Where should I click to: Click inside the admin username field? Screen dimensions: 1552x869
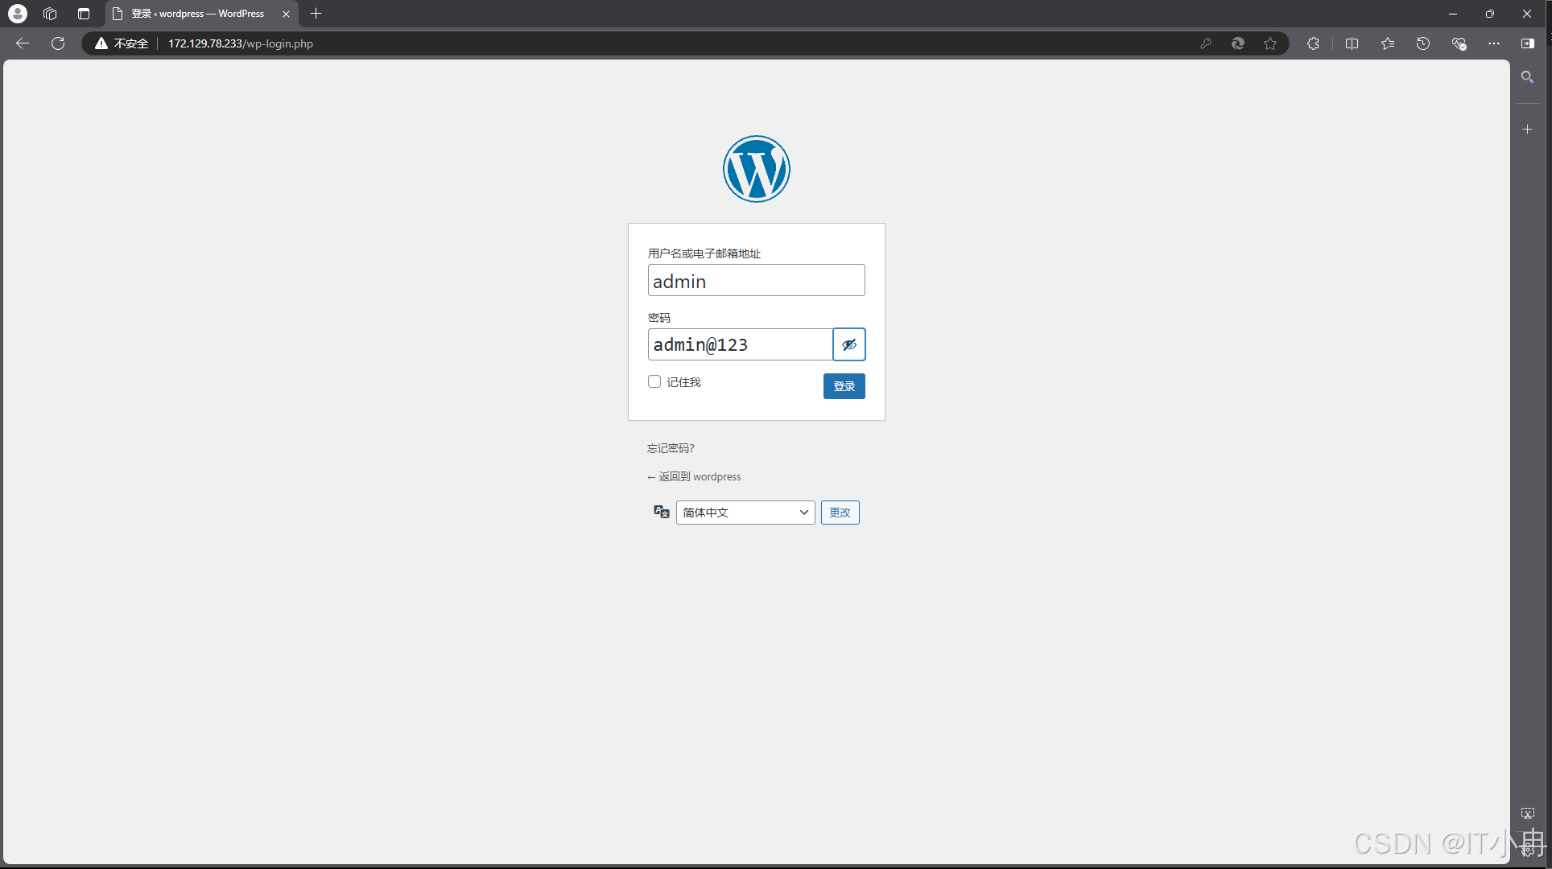click(x=755, y=280)
